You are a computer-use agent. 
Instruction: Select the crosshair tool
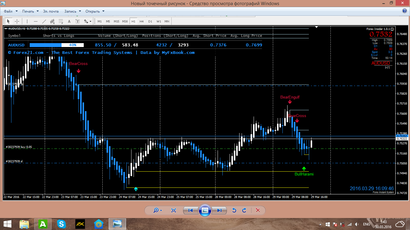17,21
